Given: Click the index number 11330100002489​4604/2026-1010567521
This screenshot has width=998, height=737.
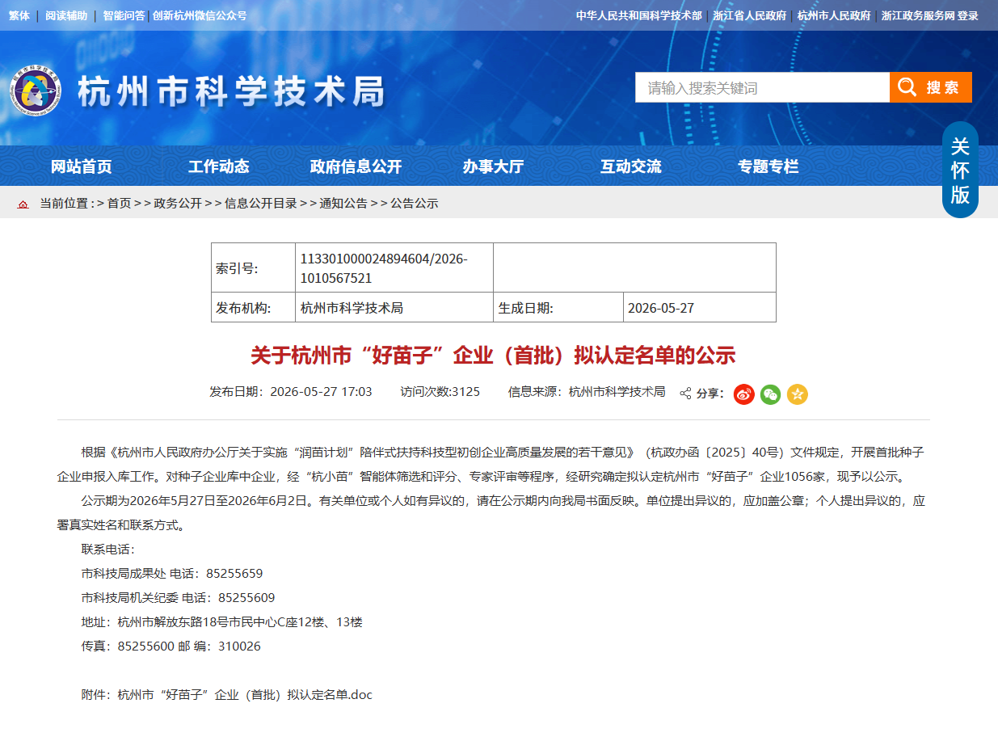Looking at the screenshot, I should [384, 268].
